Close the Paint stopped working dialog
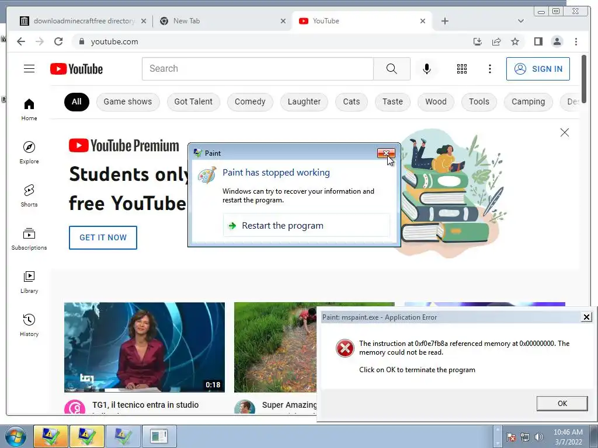The width and height of the screenshot is (598, 448). click(x=386, y=153)
